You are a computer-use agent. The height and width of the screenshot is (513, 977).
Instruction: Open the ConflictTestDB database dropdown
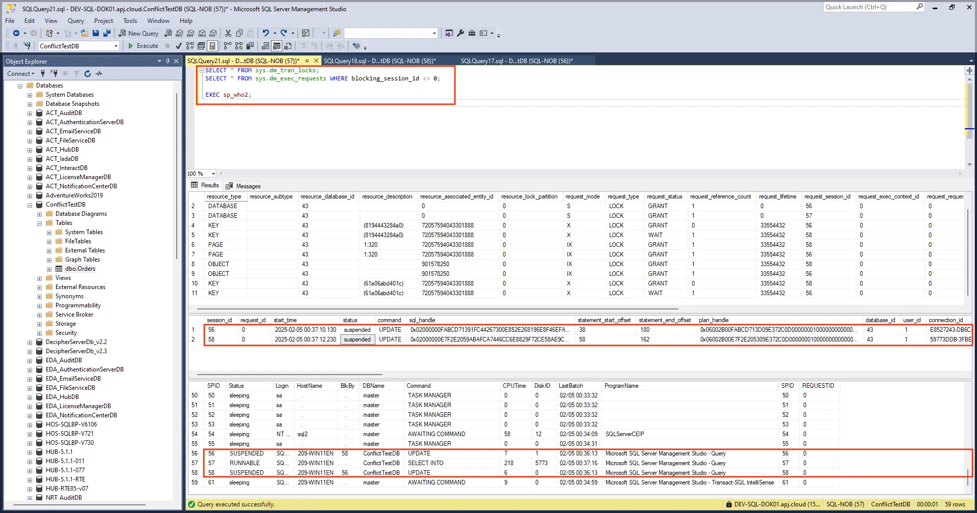116,46
